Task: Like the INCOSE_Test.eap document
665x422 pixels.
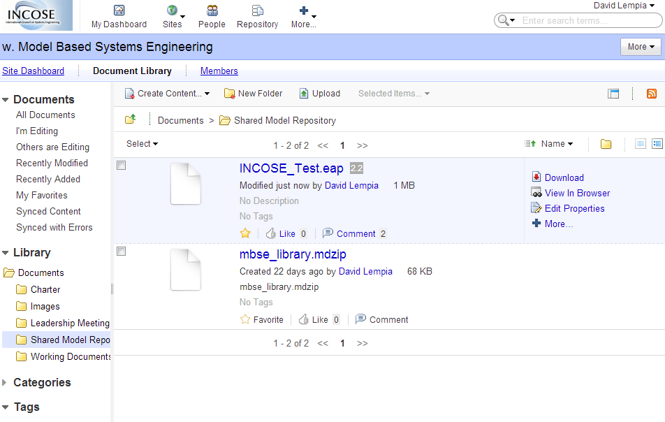Action: click(x=280, y=233)
